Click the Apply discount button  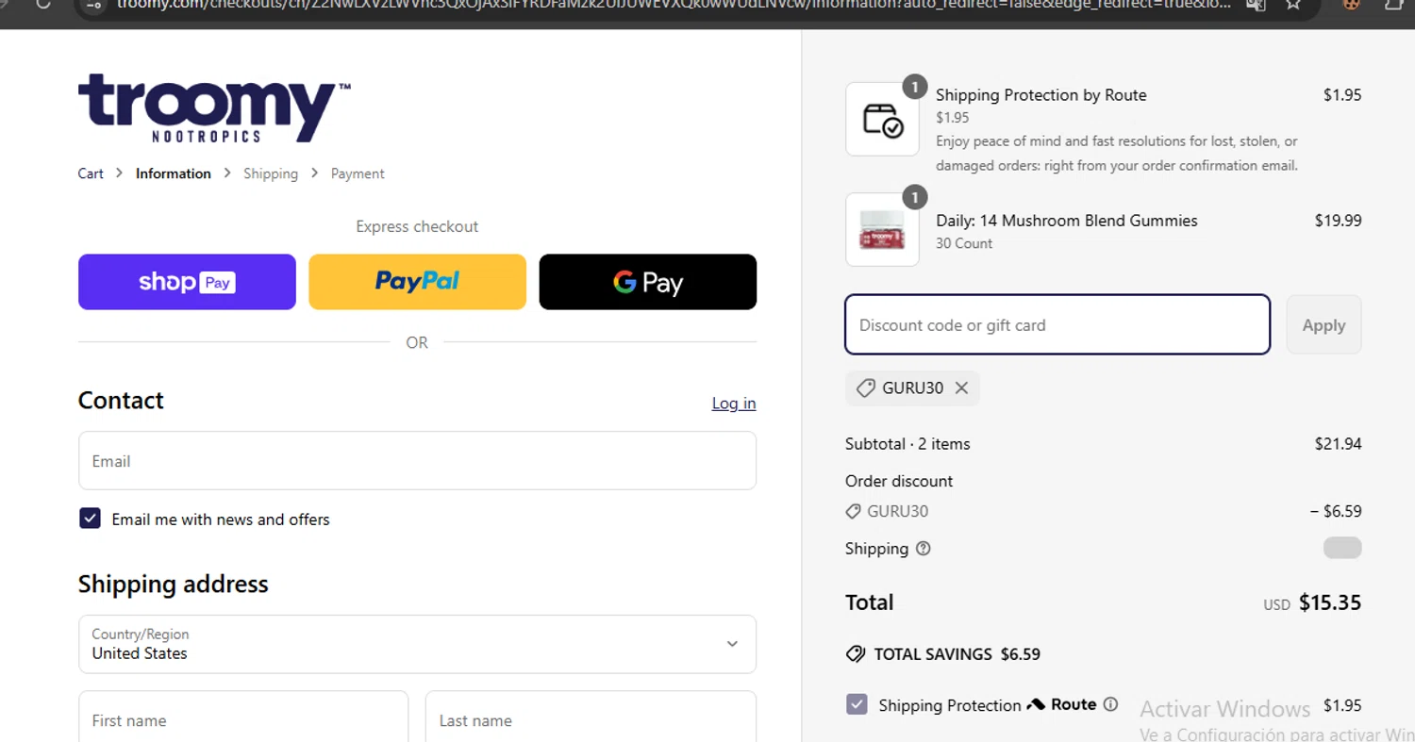coord(1323,325)
